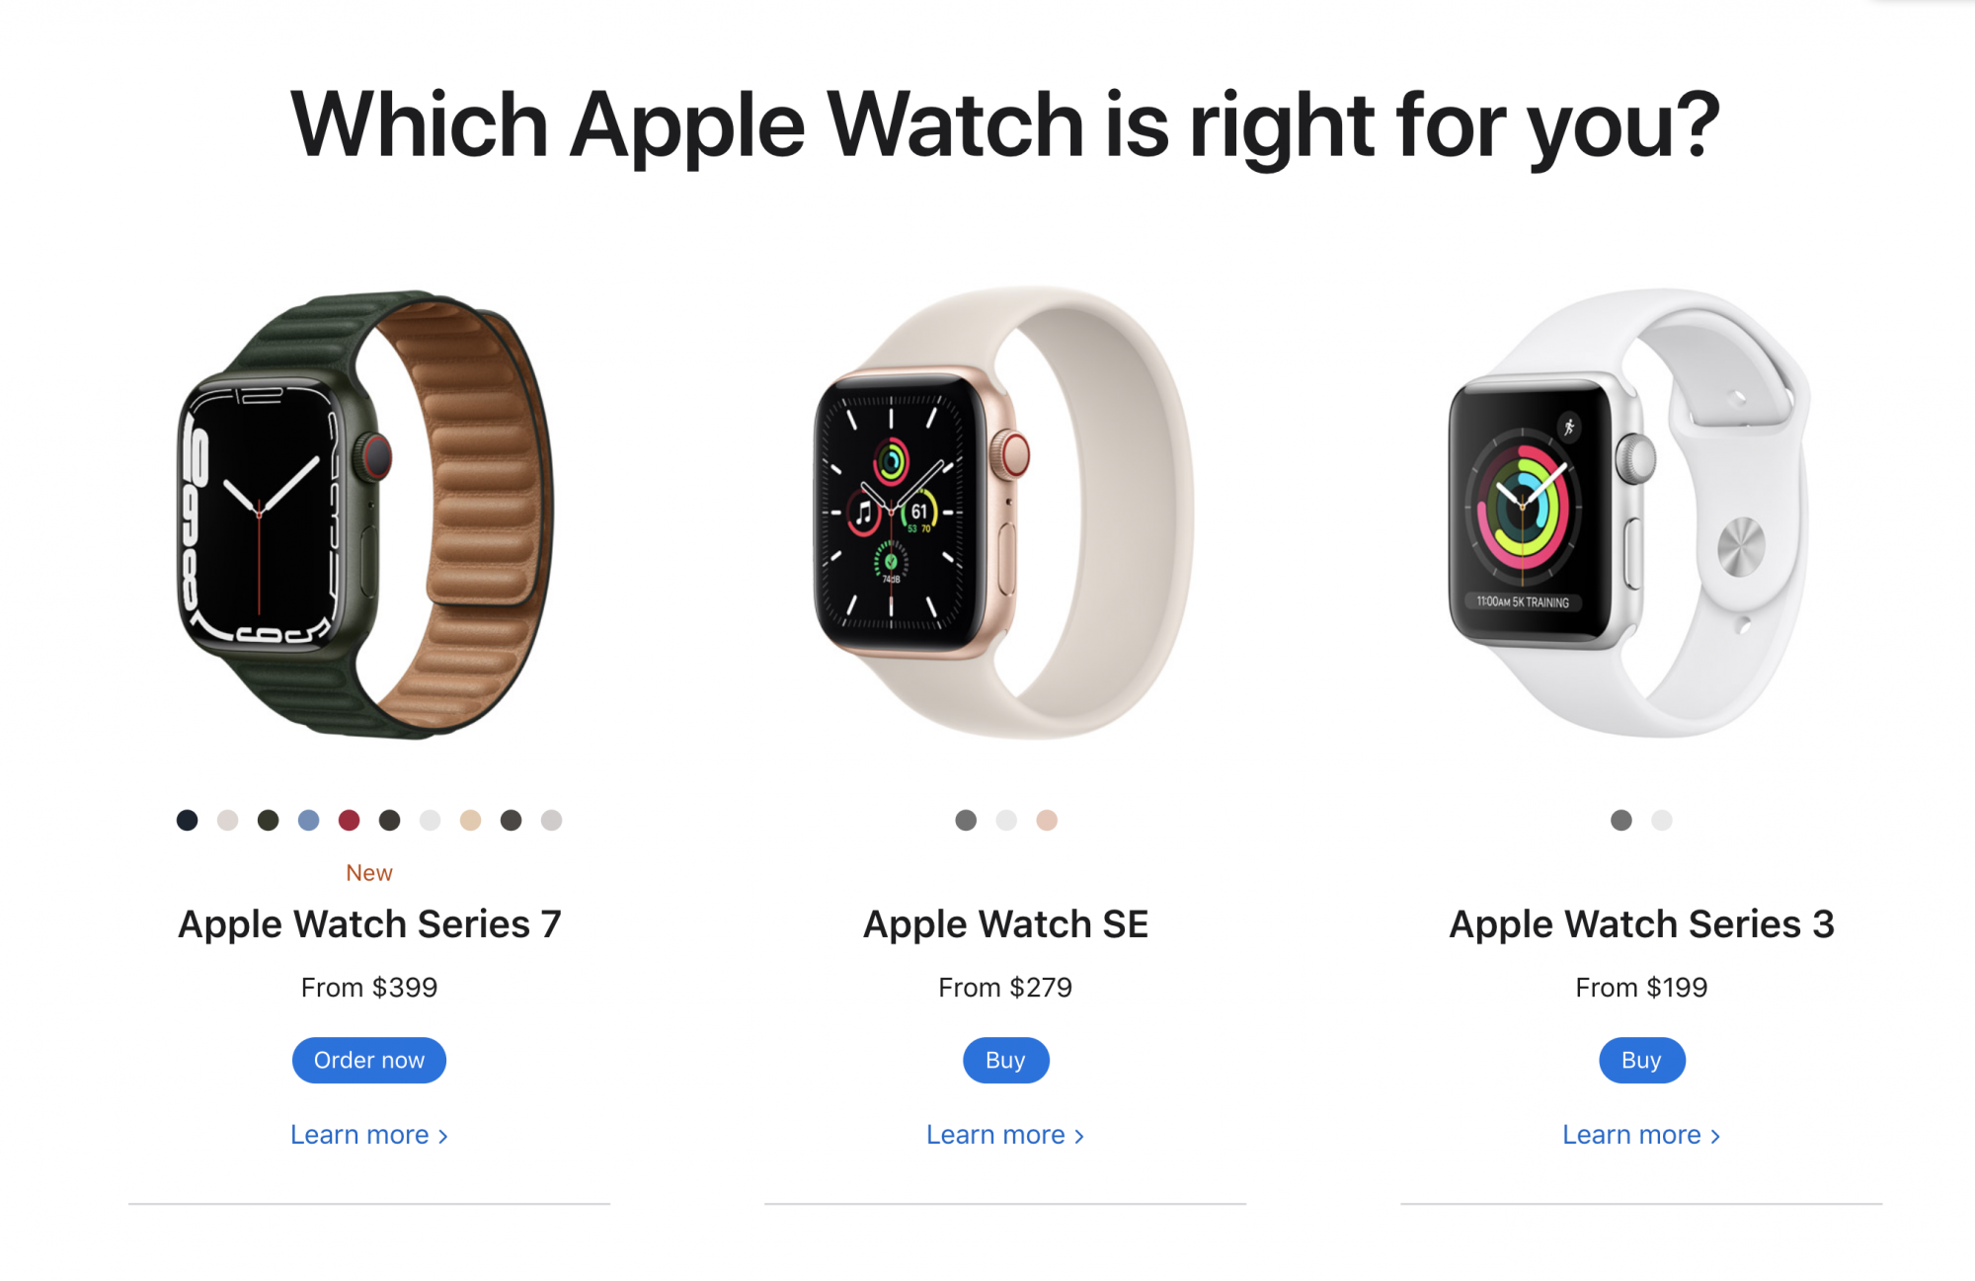
Task: Choose the silver swatch for Watch SE
Action: click(1006, 820)
